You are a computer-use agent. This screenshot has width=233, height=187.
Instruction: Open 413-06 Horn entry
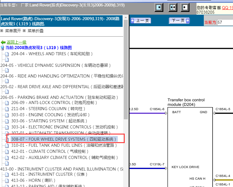coord(33,181)
